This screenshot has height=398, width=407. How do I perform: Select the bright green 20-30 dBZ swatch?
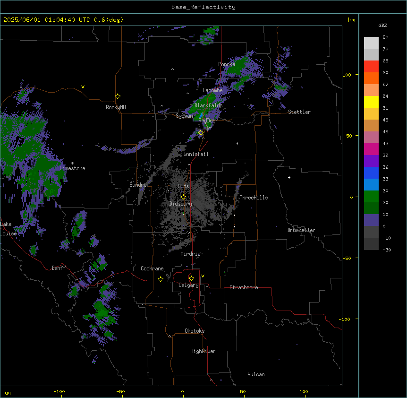click(371, 197)
